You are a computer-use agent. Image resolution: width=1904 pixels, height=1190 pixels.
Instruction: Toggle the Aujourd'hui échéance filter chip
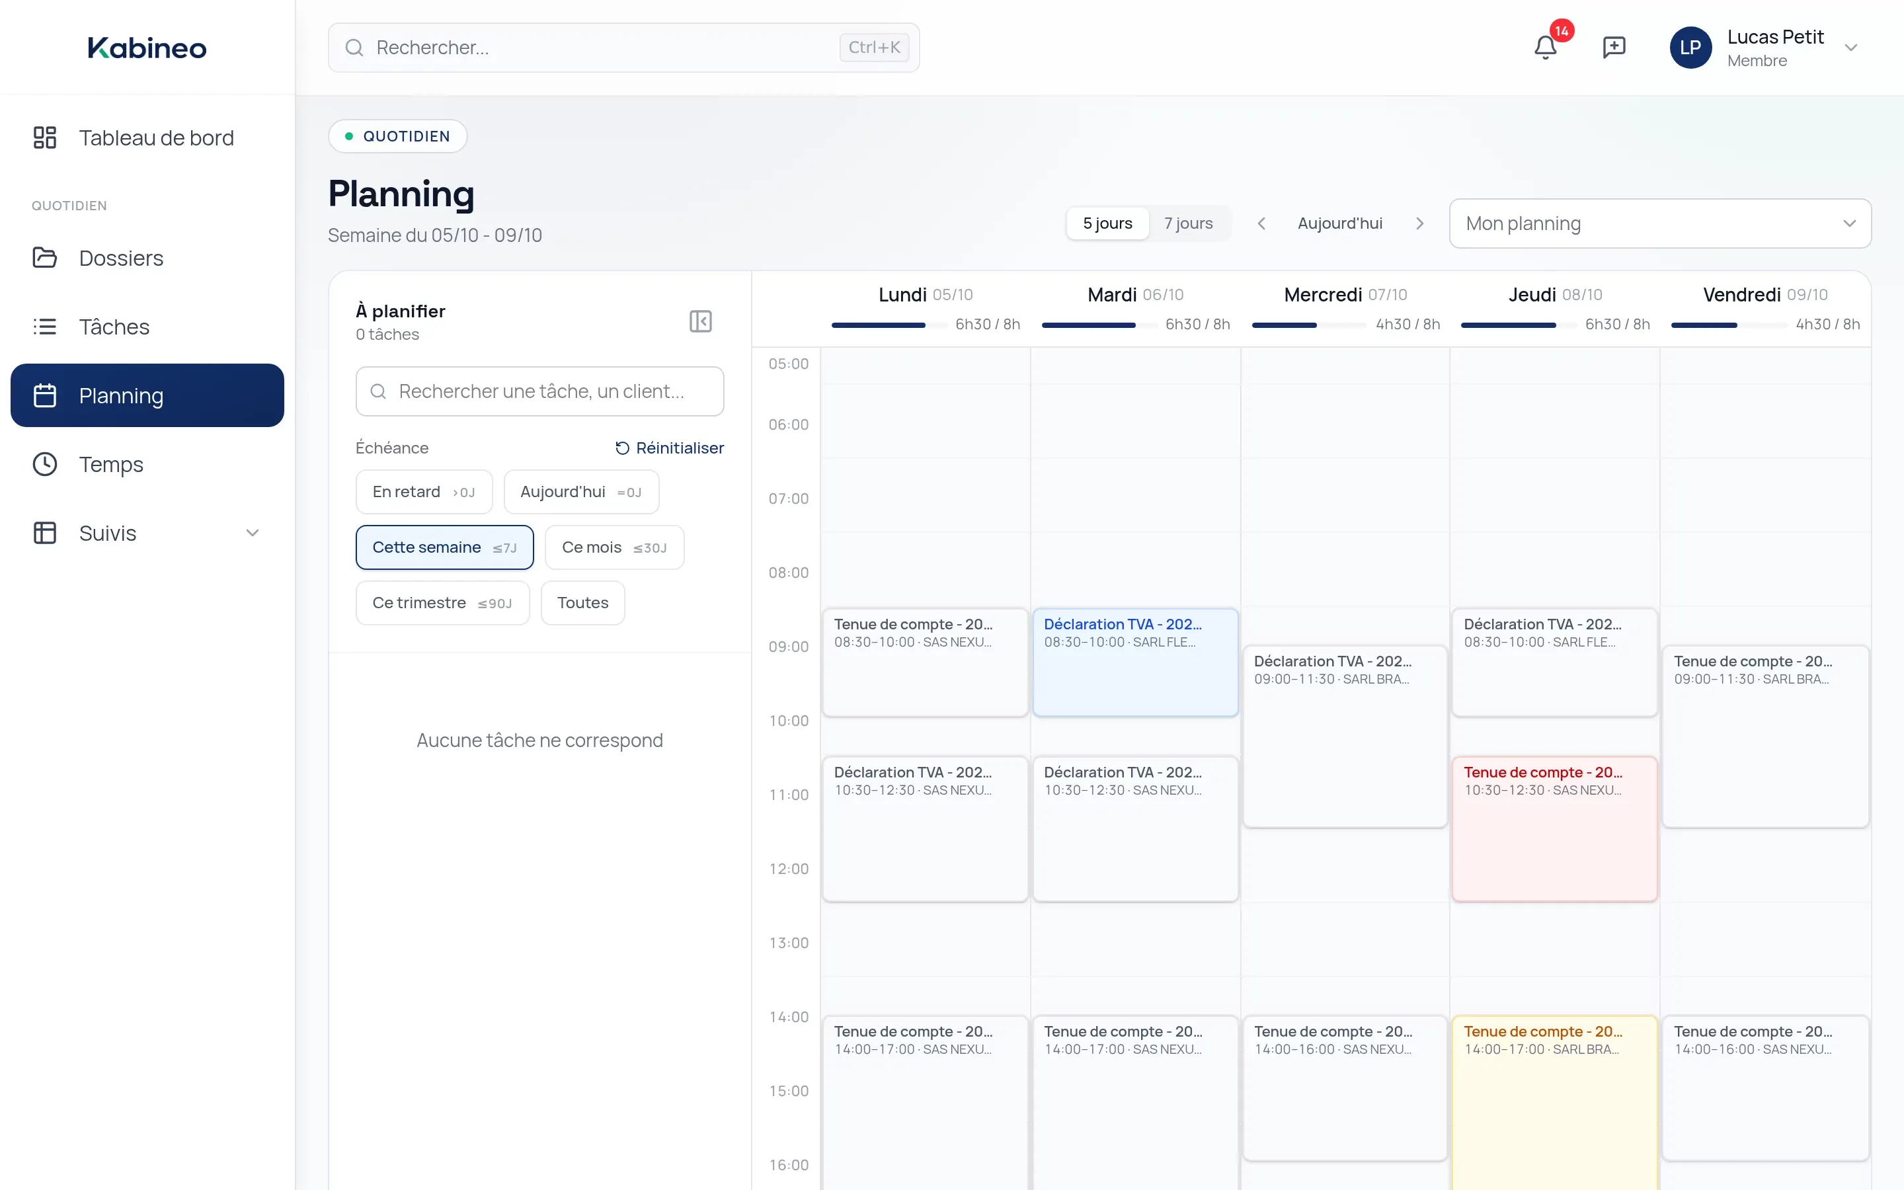581,492
